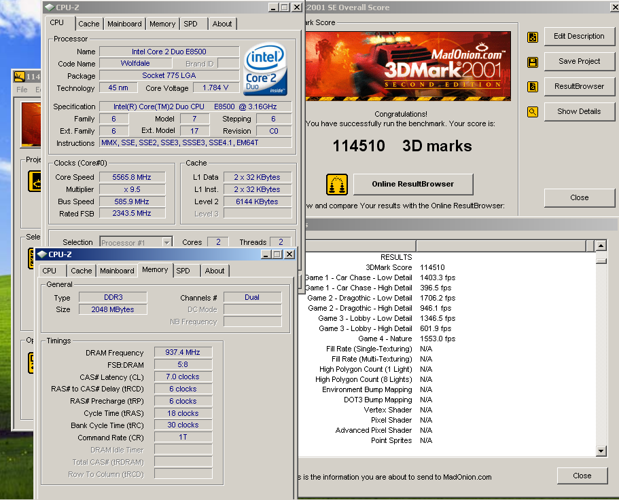Click the Instructions field listing MMX, SSE
The width and height of the screenshot is (619, 500).
pos(196,142)
